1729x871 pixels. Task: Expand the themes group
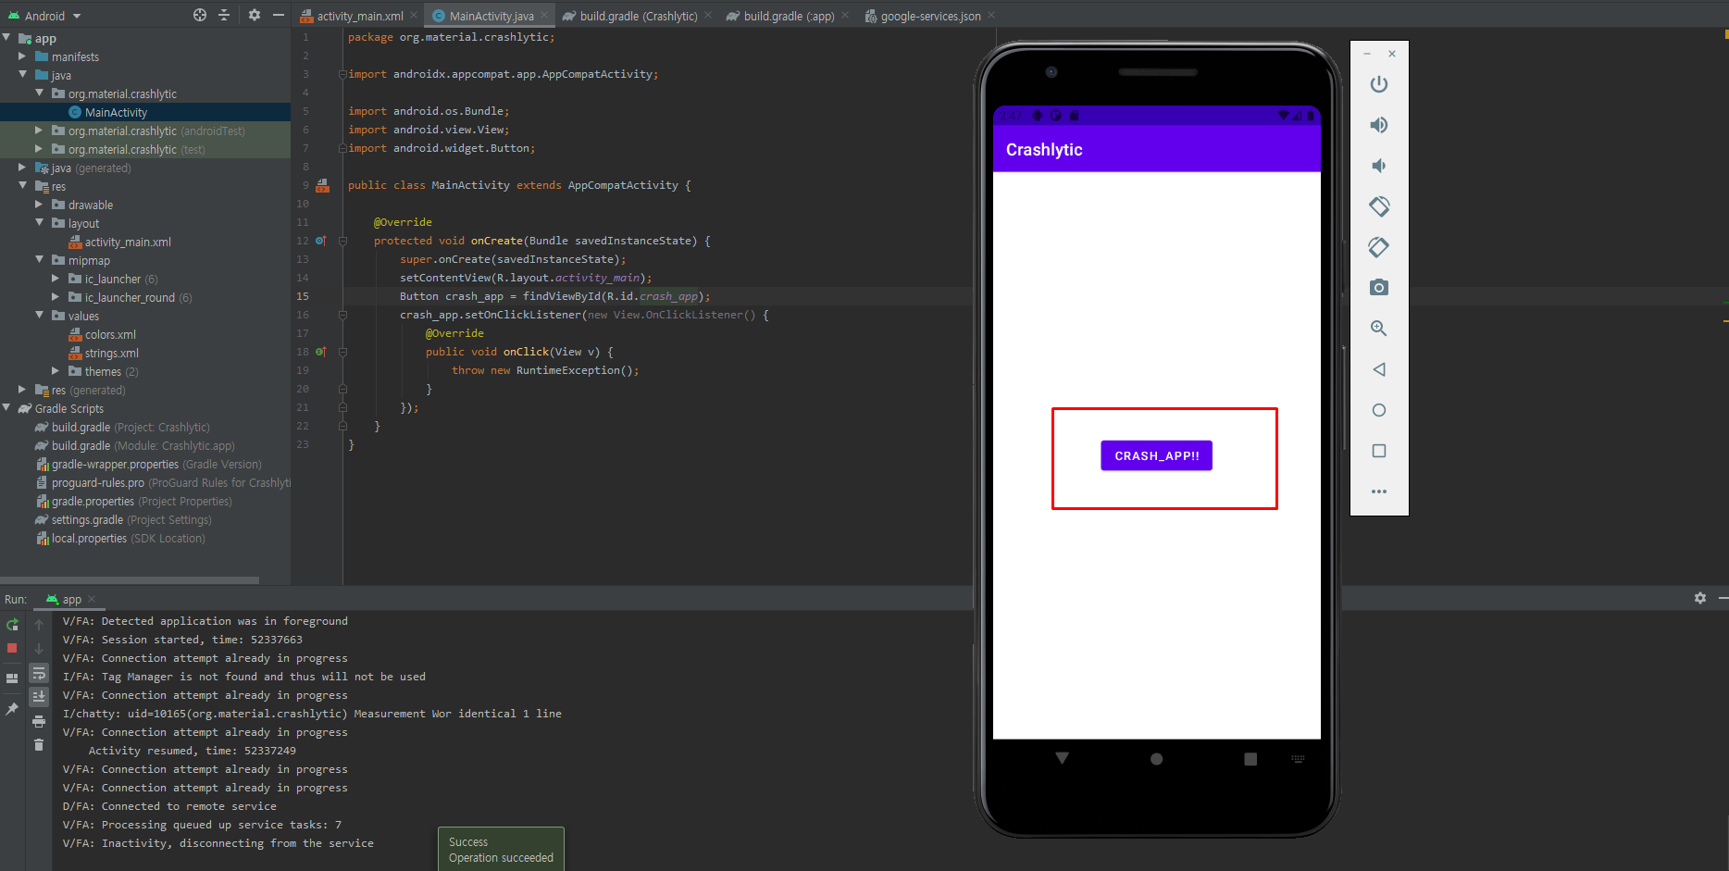(x=56, y=371)
